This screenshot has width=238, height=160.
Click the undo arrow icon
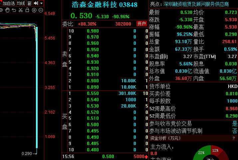coord(14,10)
